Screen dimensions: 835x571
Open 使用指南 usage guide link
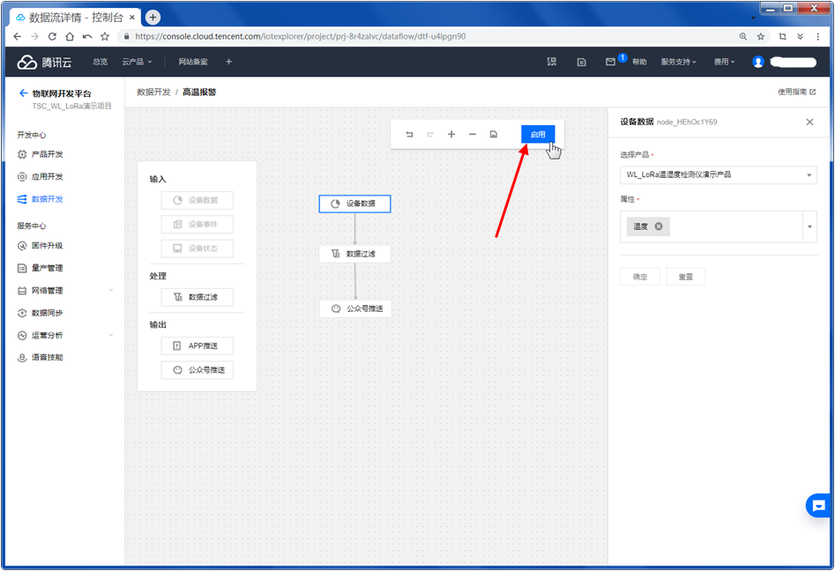coord(797,92)
